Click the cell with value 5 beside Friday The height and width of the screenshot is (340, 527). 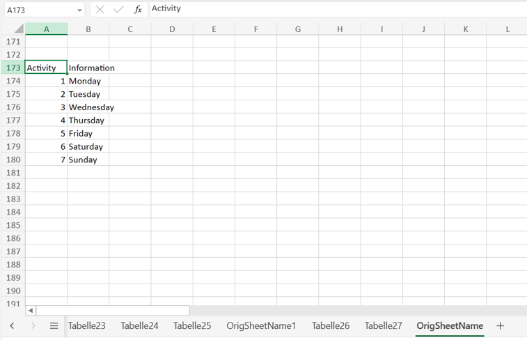(x=46, y=134)
